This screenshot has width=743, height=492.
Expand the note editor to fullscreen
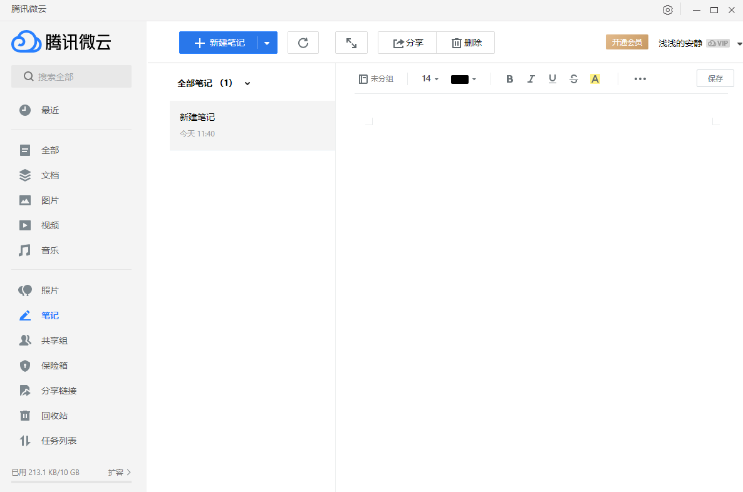[x=351, y=43]
